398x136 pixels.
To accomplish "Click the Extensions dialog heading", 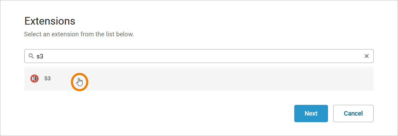I will [50, 21].
